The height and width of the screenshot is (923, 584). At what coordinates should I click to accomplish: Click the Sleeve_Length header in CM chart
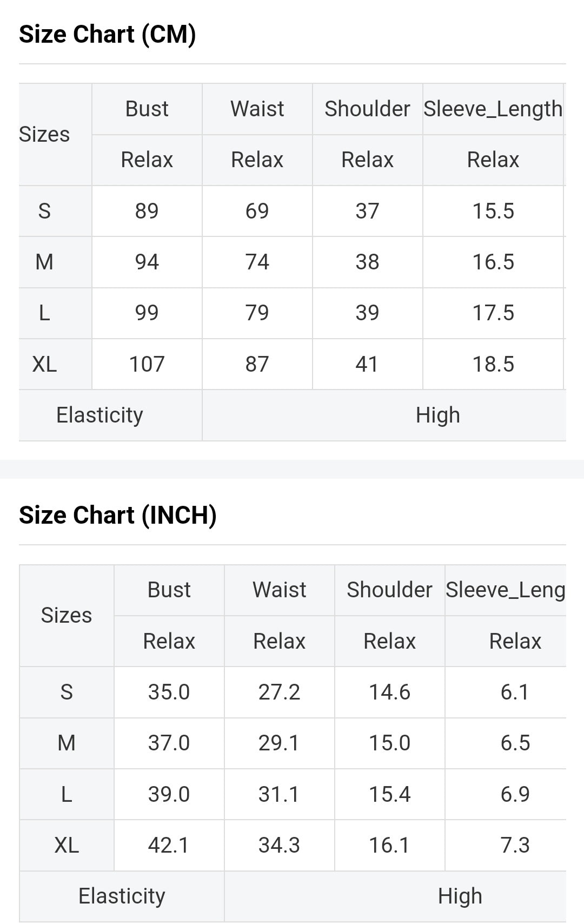(x=493, y=109)
